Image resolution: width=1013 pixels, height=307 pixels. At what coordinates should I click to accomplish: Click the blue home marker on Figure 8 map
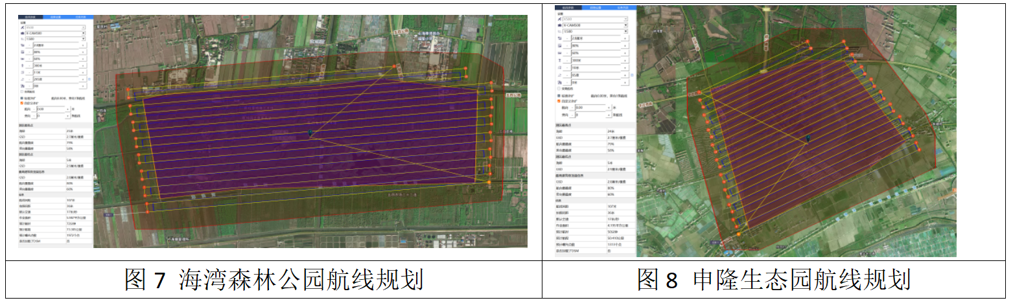pos(808,139)
